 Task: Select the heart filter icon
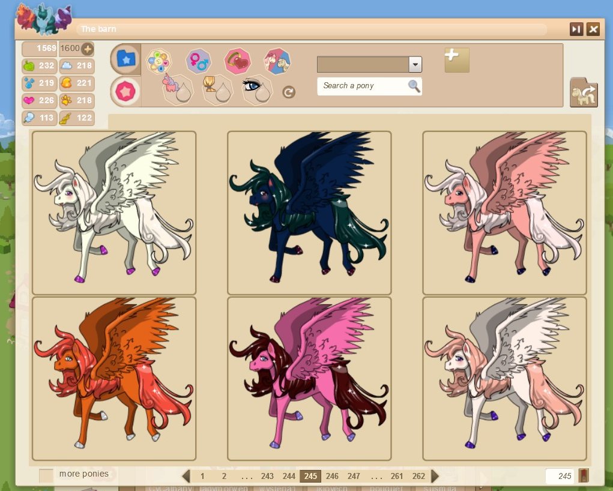pyautogui.click(x=237, y=61)
